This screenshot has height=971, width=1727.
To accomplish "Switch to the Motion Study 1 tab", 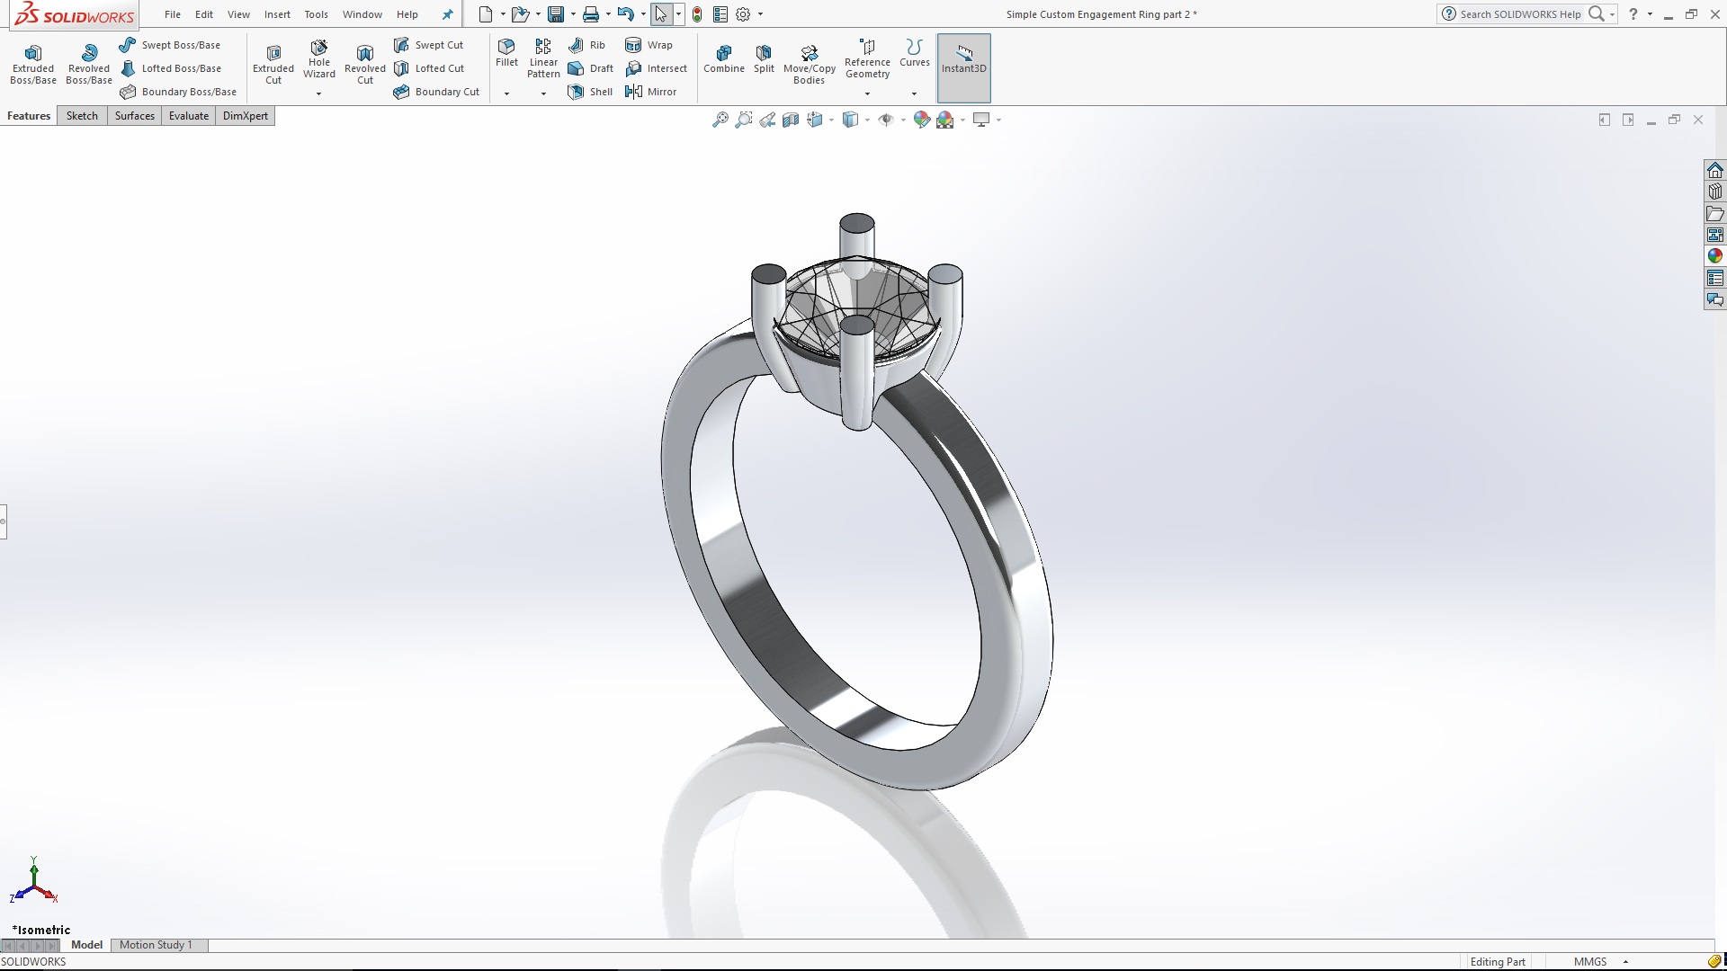I will tap(157, 945).
